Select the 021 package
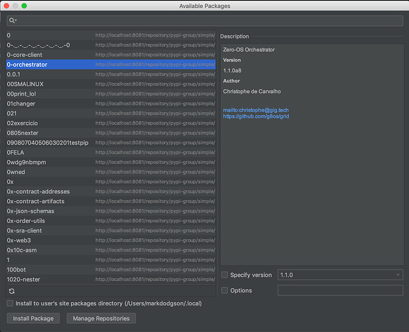The image size is (409, 332). click(x=111, y=114)
